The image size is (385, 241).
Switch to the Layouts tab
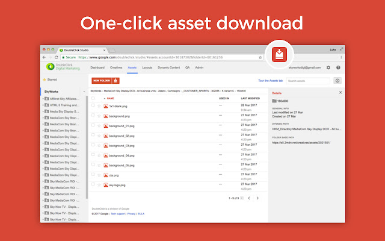[147, 67]
